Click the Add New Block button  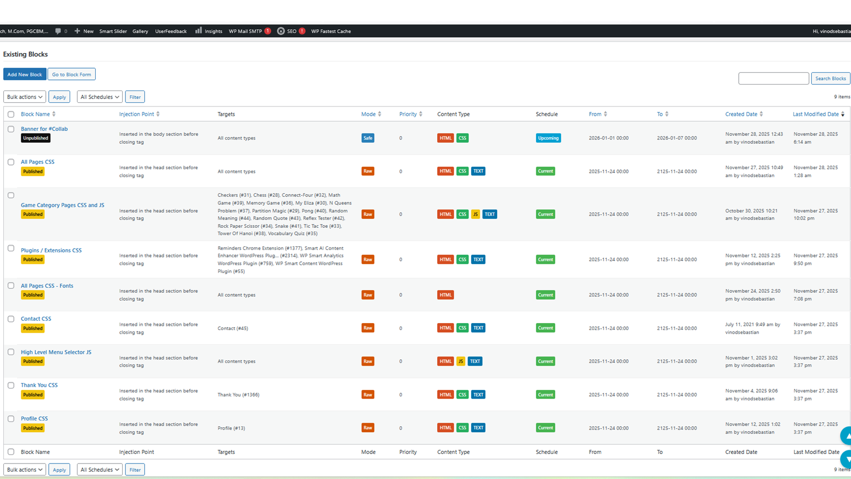tap(24, 75)
